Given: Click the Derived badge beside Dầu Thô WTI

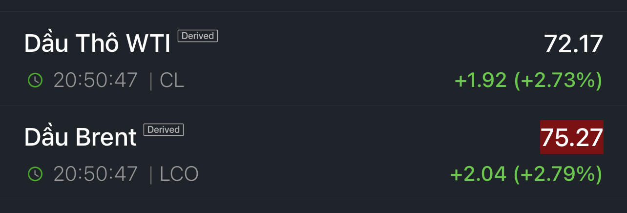Looking at the screenshot, I should coord(198,36).
